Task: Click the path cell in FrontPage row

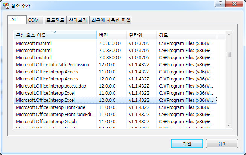Action: coord(186,107)
